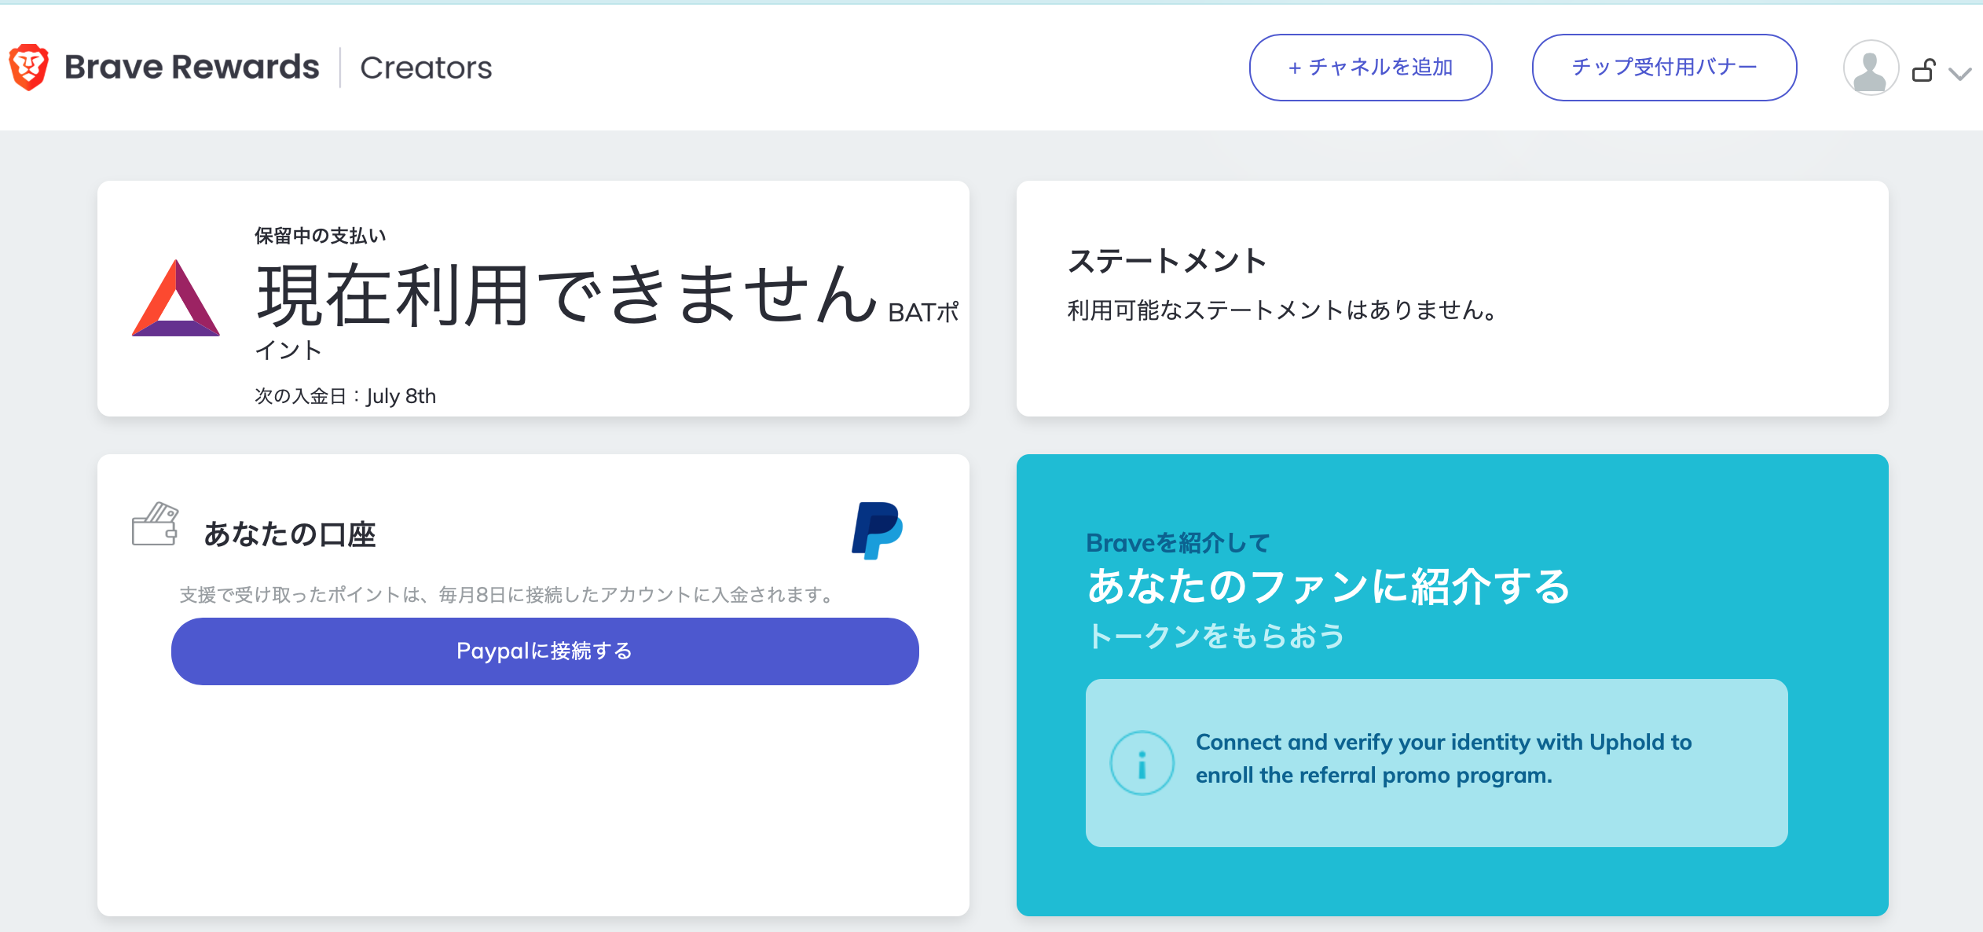Viewport: 1983px width, 932px height.
Task: Click the Uphold connect and verify message
Action: pyautogui.click(x=1442, y=758)
